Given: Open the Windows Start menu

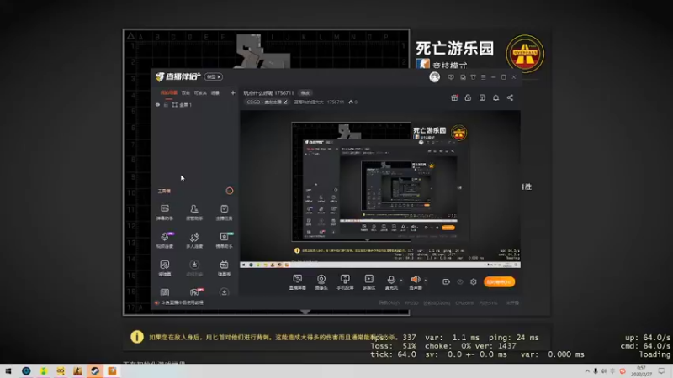Looking at the screenshot, I should point(8,371).
